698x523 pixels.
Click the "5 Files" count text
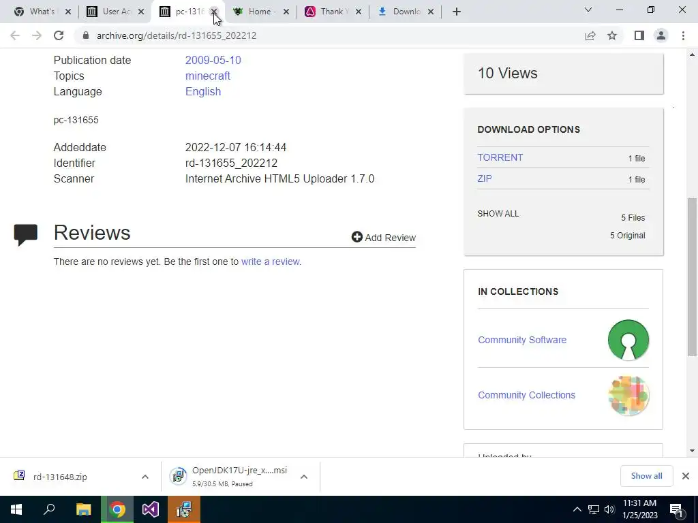(x=633, y=217)
